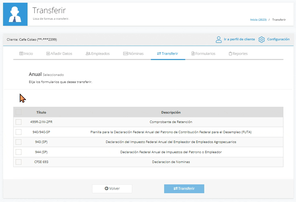Check the CFSE 693 form checkbox
The width and height of the screenshot is (296, 202).
18,162
